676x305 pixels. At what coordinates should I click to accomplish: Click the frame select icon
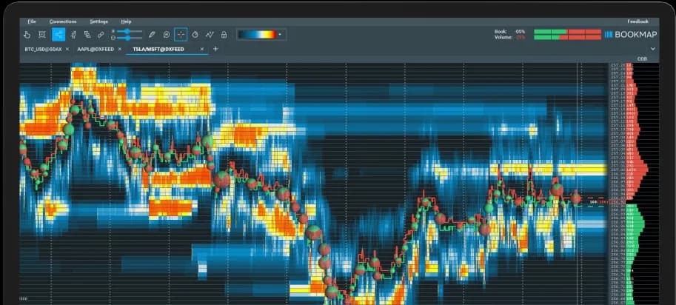42,34
